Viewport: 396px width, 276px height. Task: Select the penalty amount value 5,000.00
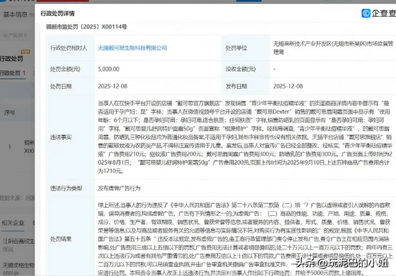pos(109,69)
